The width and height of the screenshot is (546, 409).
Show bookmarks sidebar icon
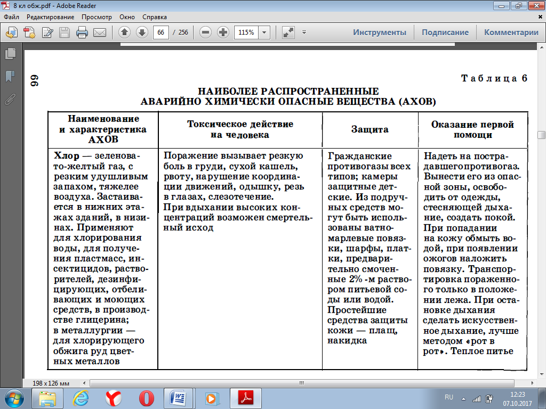coord(11,76)
